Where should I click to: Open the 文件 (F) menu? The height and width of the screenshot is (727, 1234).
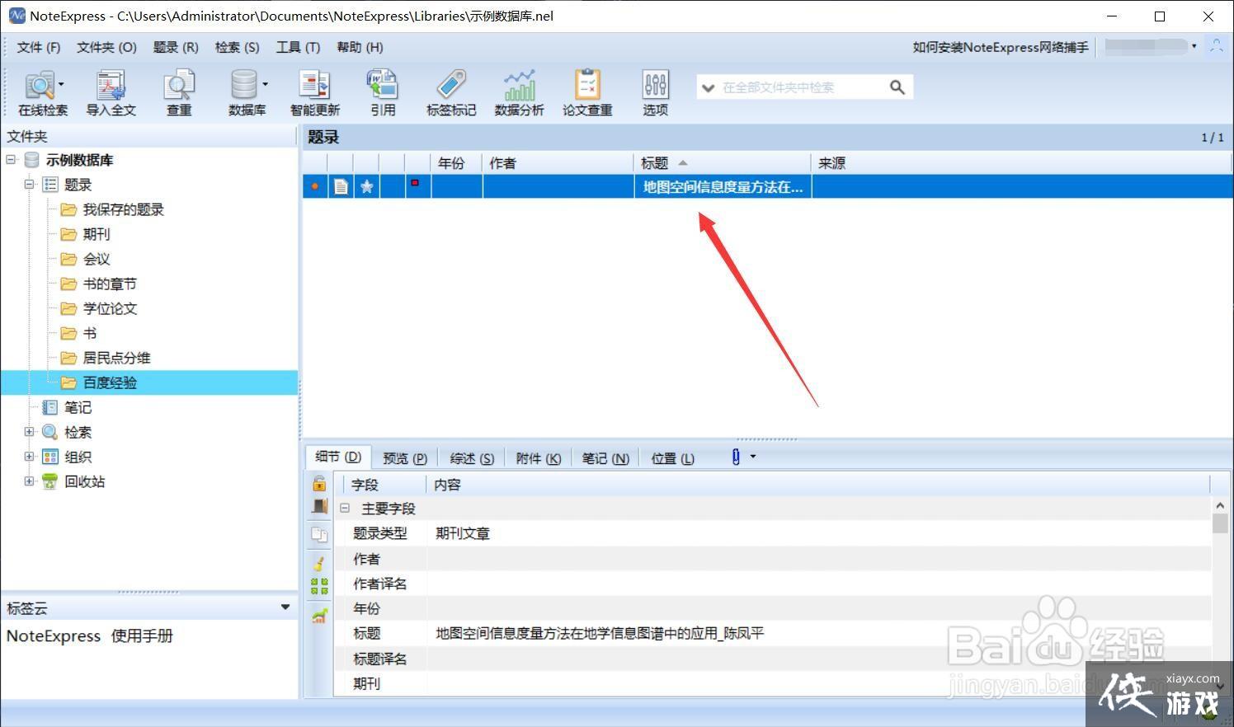pyautogui.click(x=39, y=47)
